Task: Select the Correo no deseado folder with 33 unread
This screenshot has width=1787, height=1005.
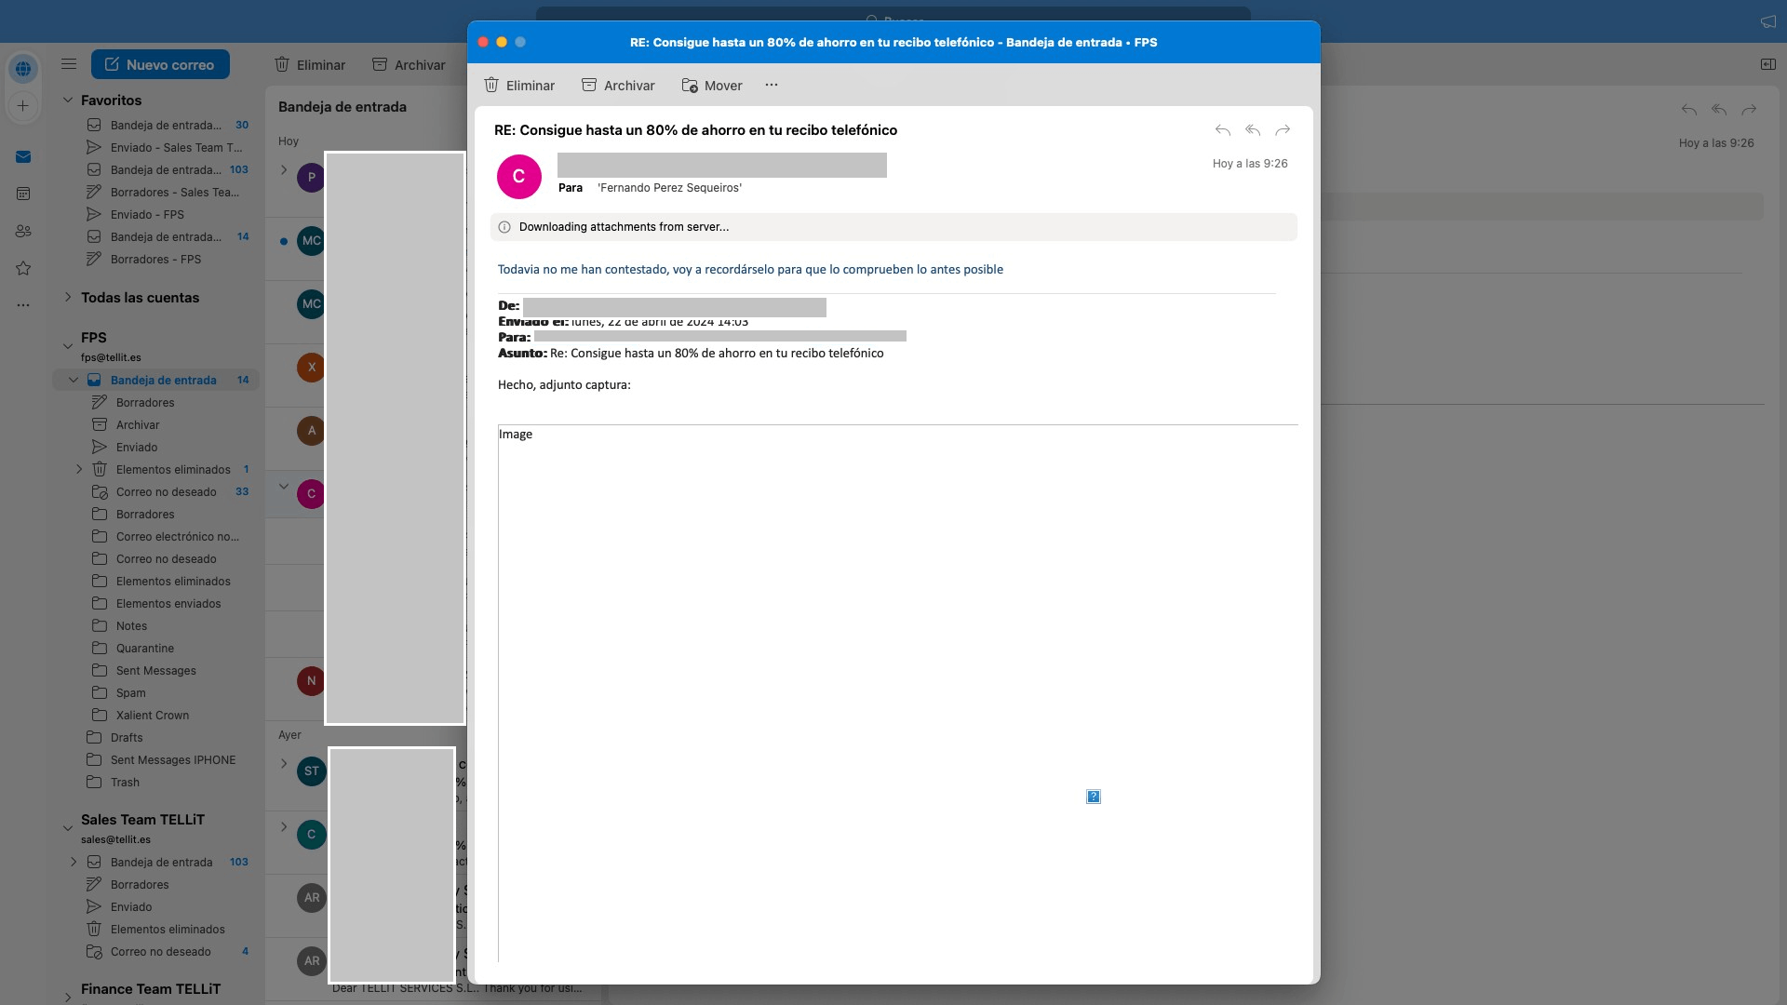Action: (166, 491)
